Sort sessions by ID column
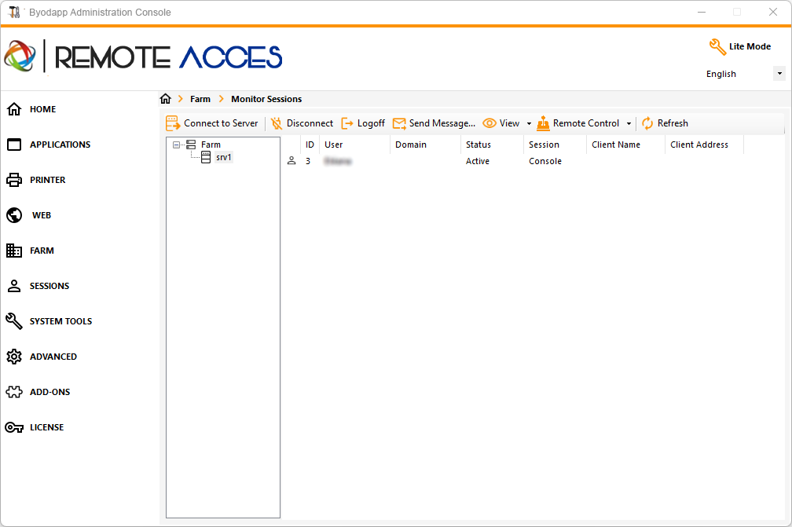Image resolution: width=792 pixels, height=527 pixels. 310,145
